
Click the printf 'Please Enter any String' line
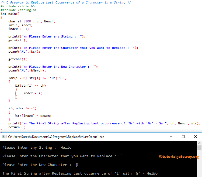[x=47, y=36]
